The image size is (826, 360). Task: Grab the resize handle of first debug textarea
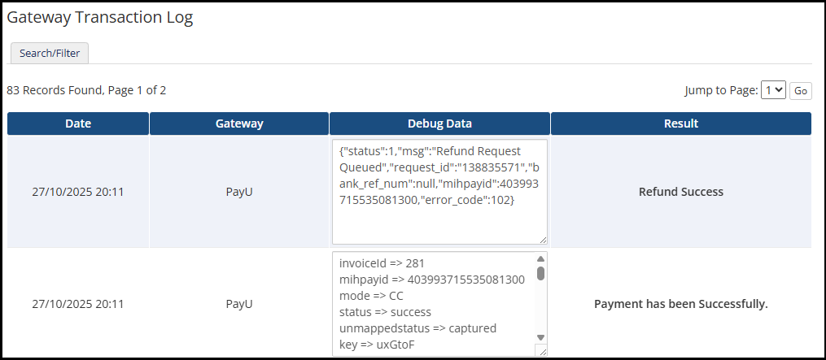point(543,239)
